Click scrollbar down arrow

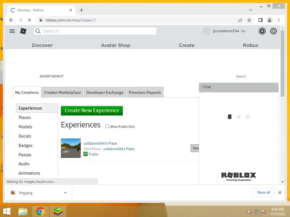[x=282, y=182]
